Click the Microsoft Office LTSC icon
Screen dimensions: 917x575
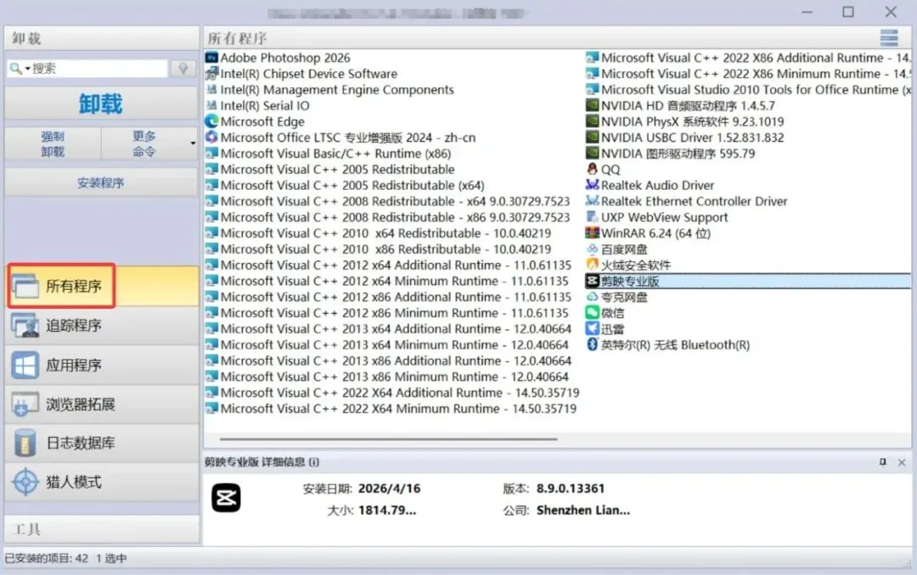pos(211,137)
